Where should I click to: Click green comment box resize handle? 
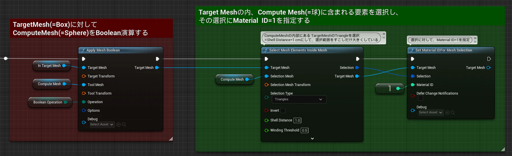(503, 149)
